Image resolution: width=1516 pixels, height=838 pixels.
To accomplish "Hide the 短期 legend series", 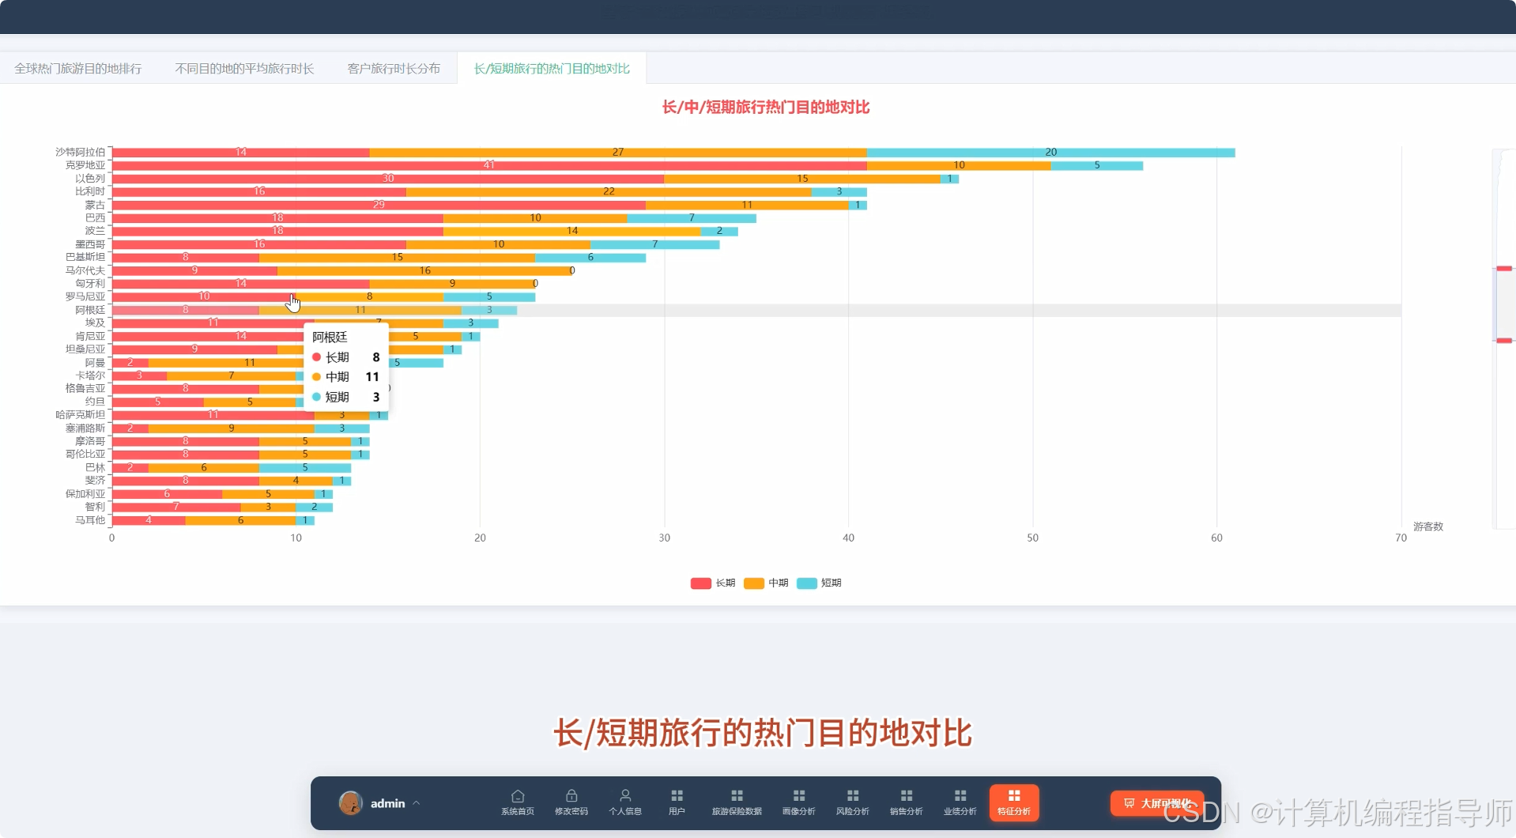I will [819, 583].
